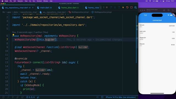Tap the usd-coin row in the simulator
This screenshot has height=99, width=176.
(157, 32)
